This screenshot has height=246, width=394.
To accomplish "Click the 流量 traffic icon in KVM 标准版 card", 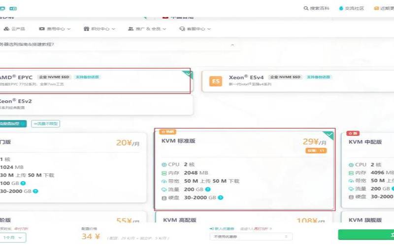I will pos(164,189).
